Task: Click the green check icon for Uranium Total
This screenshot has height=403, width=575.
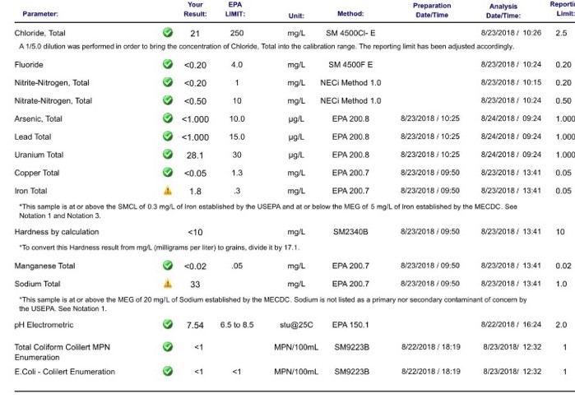Action: [168, 154]
